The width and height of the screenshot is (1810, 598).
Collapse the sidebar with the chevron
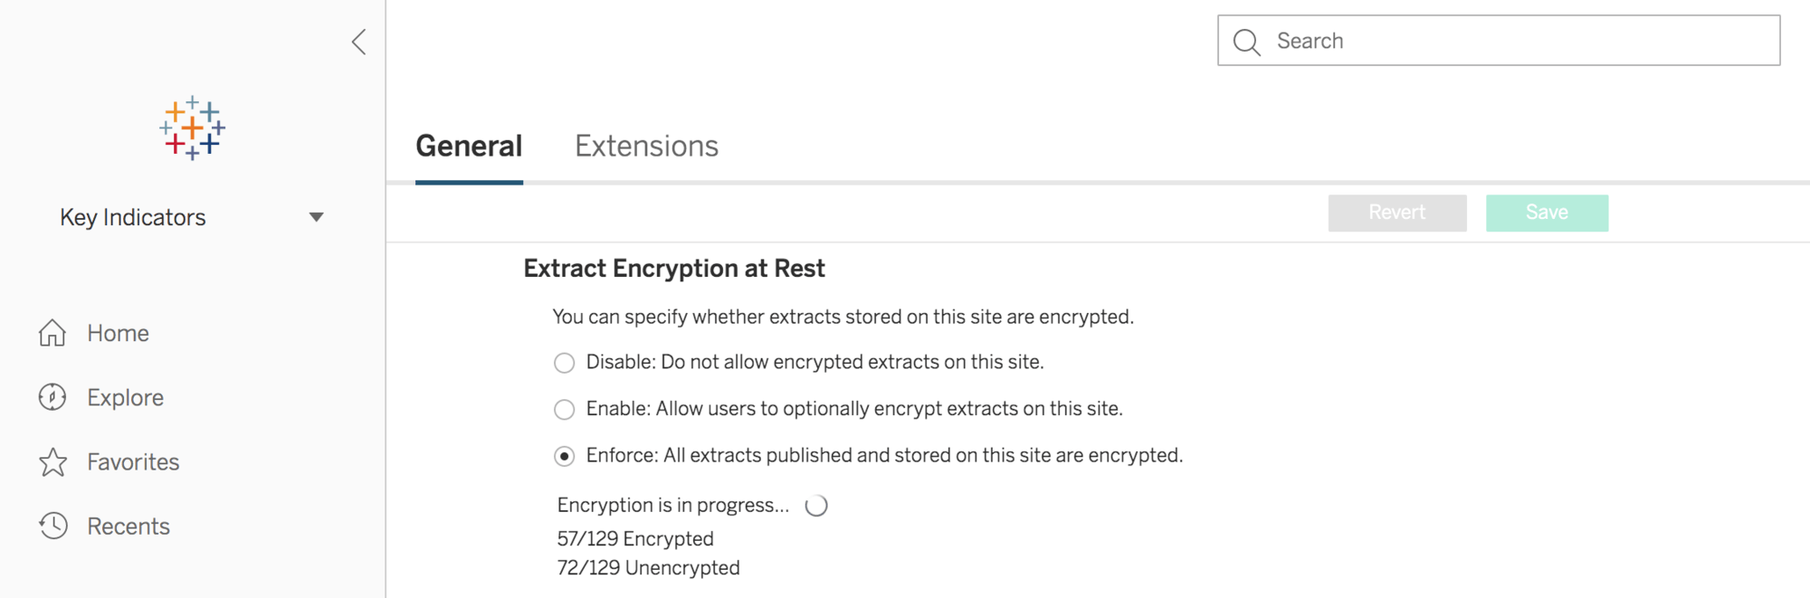pos(359,42)
